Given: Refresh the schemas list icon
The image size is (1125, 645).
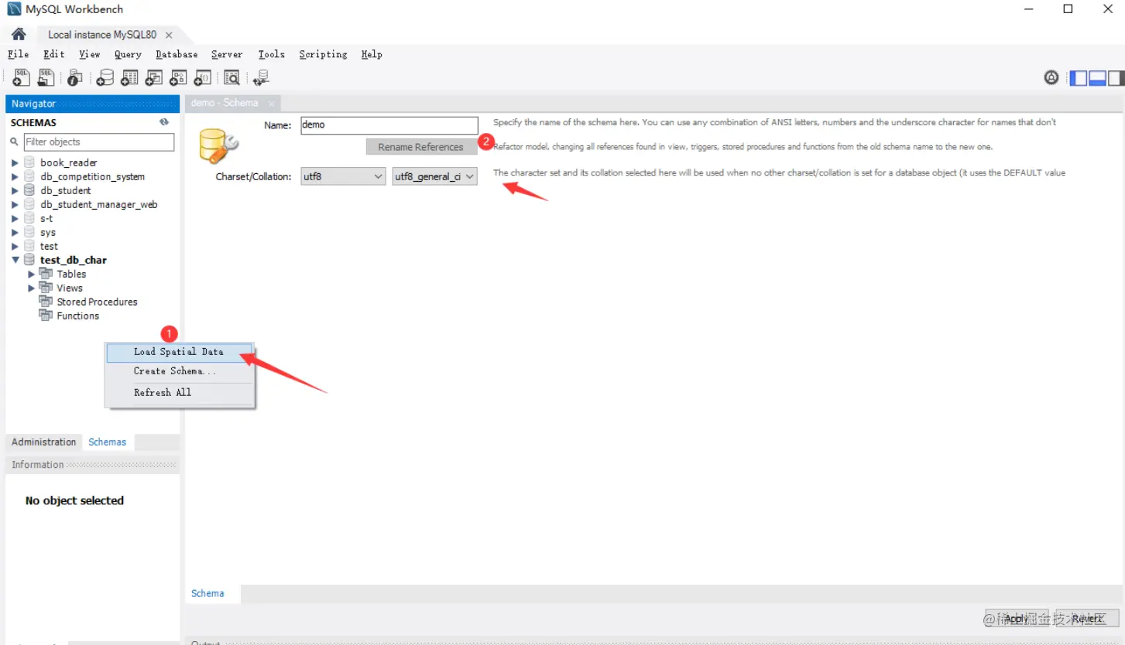Looking at the screenshot, I should click(x=164, y=122).
